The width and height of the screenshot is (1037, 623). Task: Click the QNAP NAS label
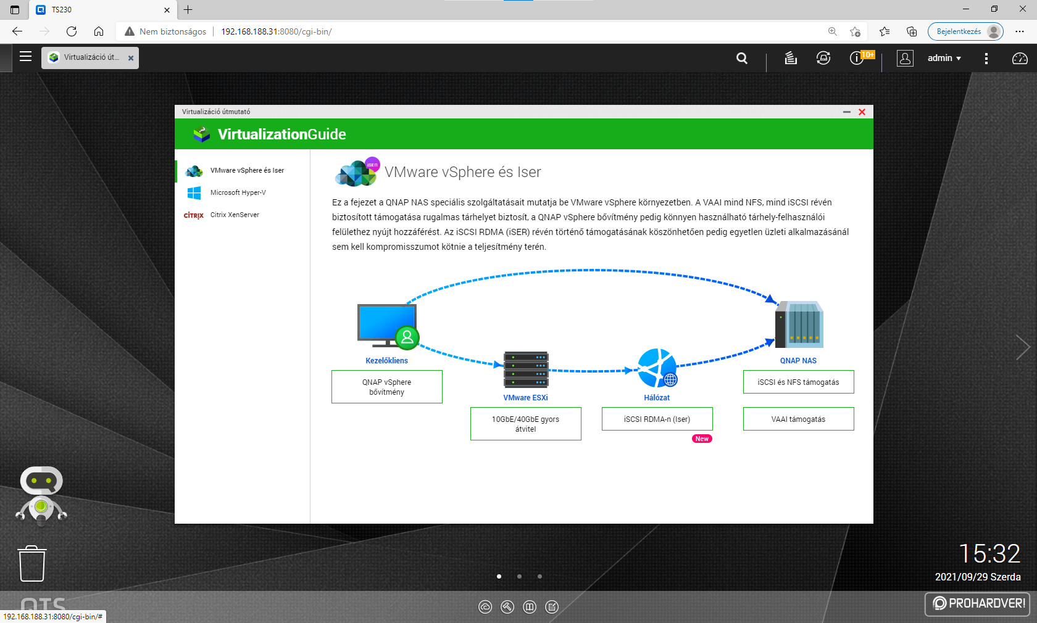(x=798, y=361)
